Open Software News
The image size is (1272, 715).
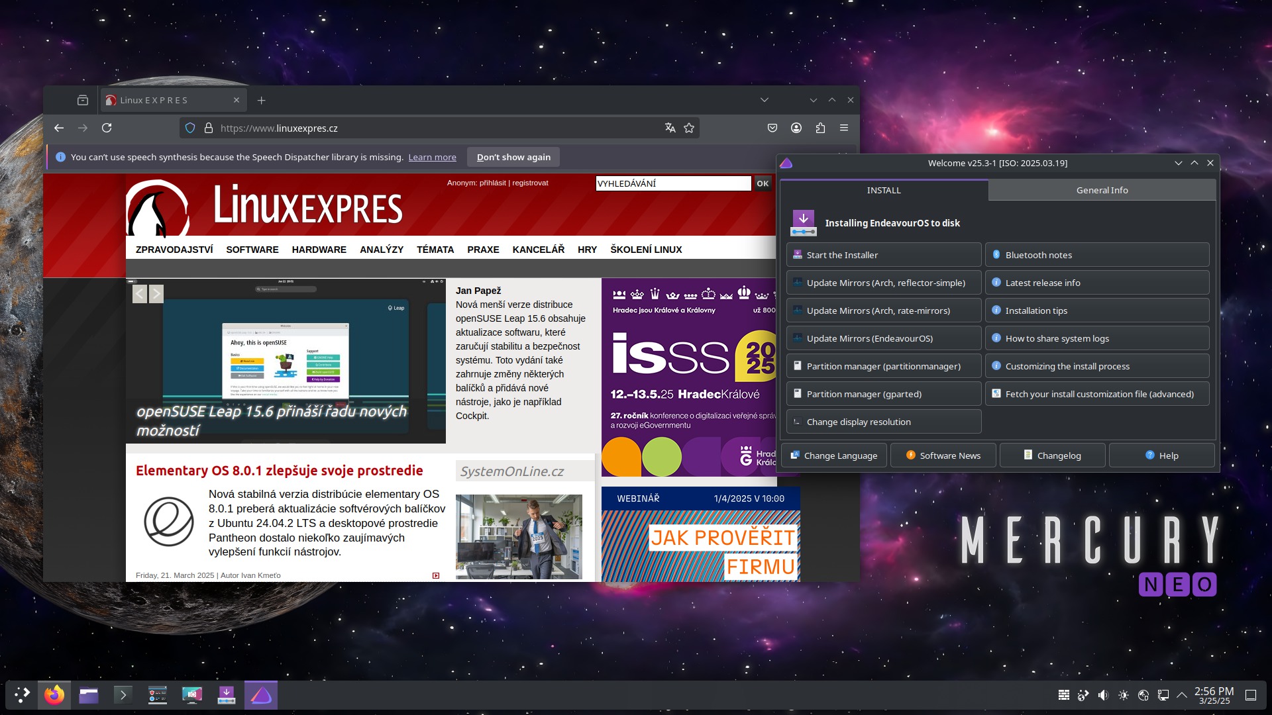pyautogui.click(x=943, y=455)
